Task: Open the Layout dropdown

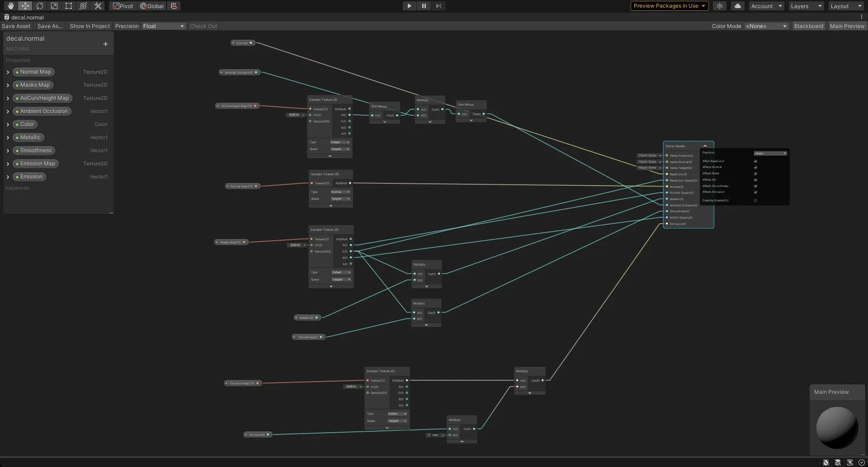Action: [x=846, y=6]
